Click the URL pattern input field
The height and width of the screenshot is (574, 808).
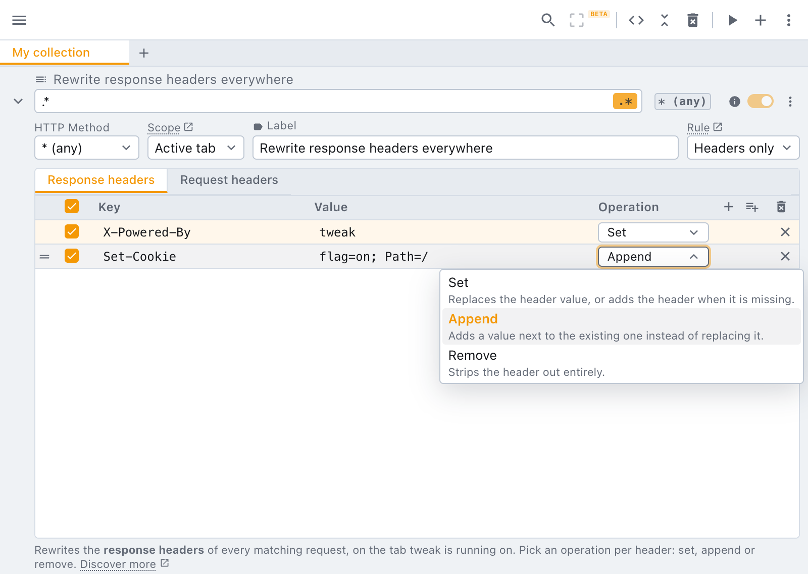(x=323, y=101)
